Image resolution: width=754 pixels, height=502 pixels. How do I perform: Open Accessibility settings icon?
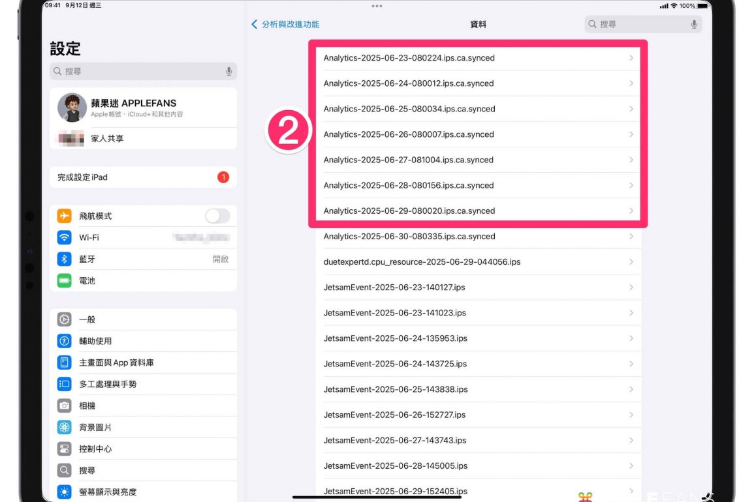point(64,341)
